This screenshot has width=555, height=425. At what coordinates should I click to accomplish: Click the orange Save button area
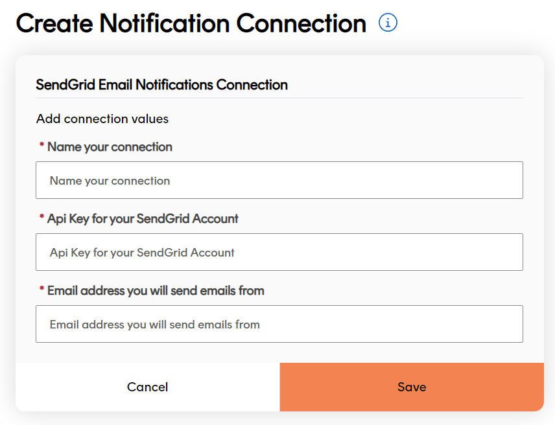coord(411,387)
